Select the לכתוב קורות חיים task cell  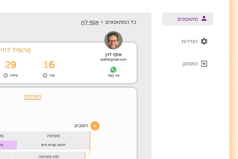point(53,145)
